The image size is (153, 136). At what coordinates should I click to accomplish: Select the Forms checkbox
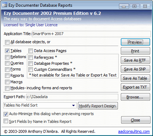pos(7,69)
